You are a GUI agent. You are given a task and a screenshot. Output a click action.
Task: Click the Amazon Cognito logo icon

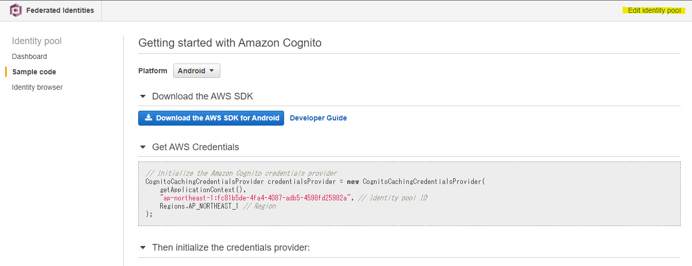tap(16, 10)
